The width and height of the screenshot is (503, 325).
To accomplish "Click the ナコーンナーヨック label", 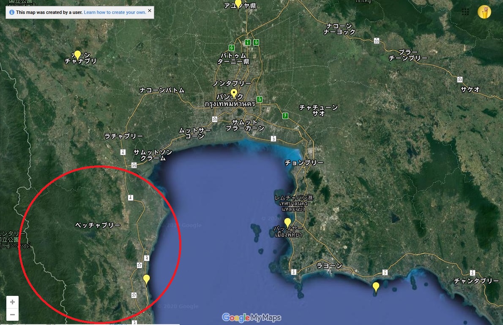I will click(339, 29).
